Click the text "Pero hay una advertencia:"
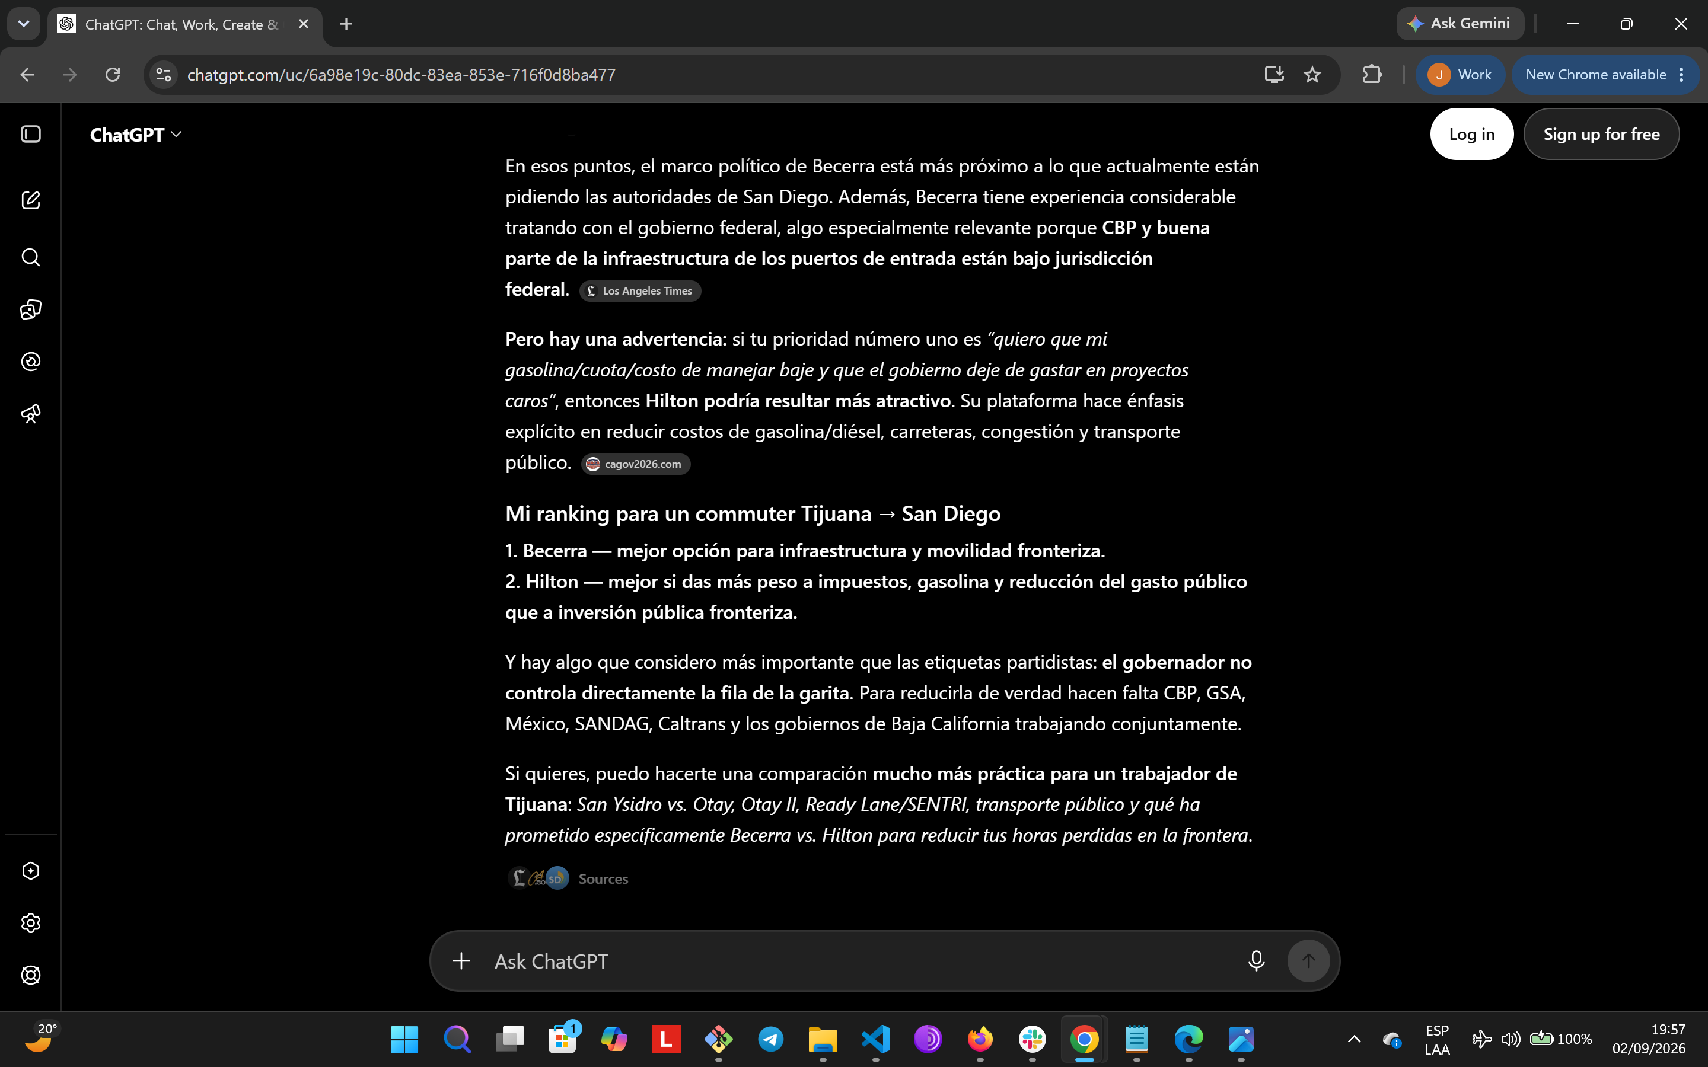 (x=616, y=340)
